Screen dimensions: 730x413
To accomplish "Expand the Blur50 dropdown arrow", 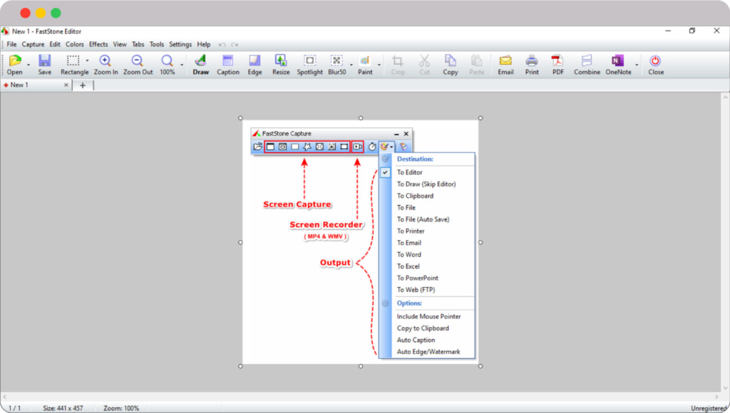I will [351, 65].
